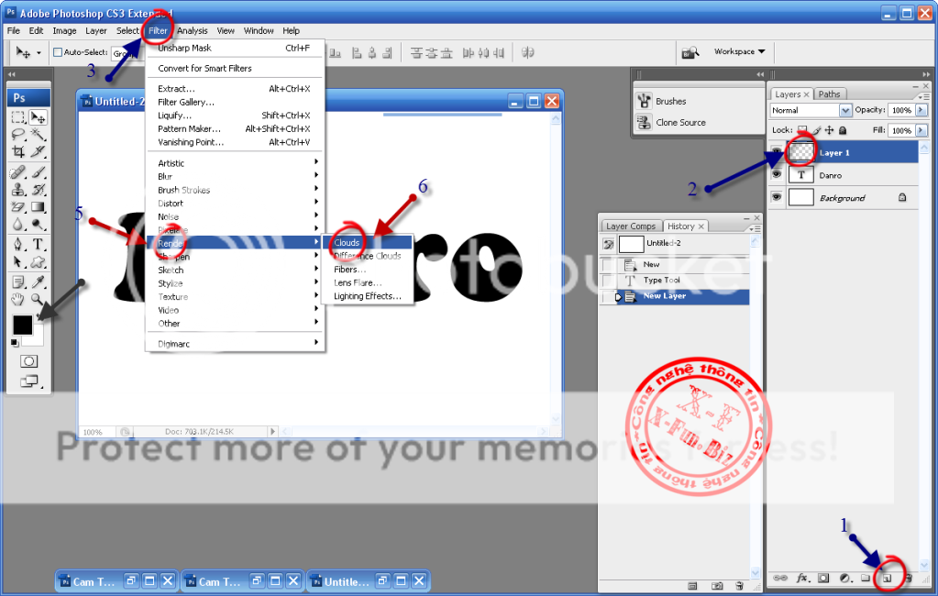Open the Clone Source panel button

pyautogui.click(x=671, y=122)
